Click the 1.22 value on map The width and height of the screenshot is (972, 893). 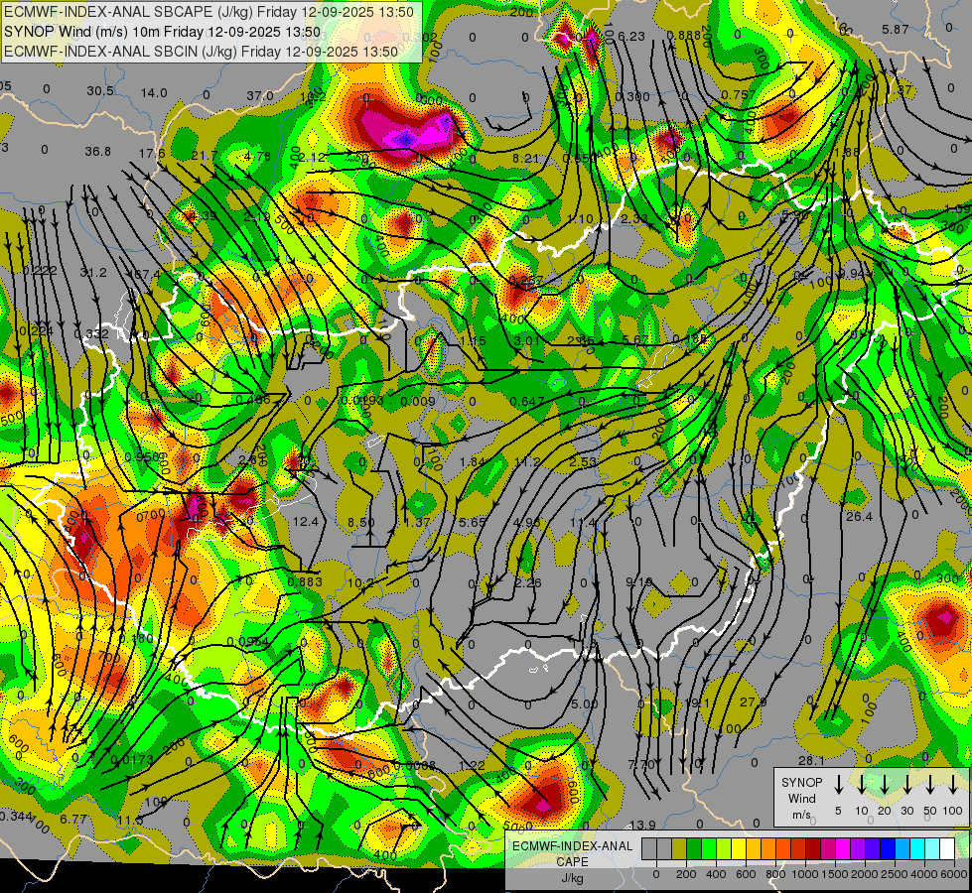click(473, 765)
